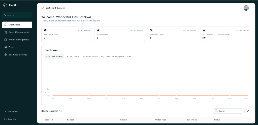Click the Dashboard home icon in sidebar
Image resolution: width=258 pixels, height=125 pixels.
pos(6,25)
